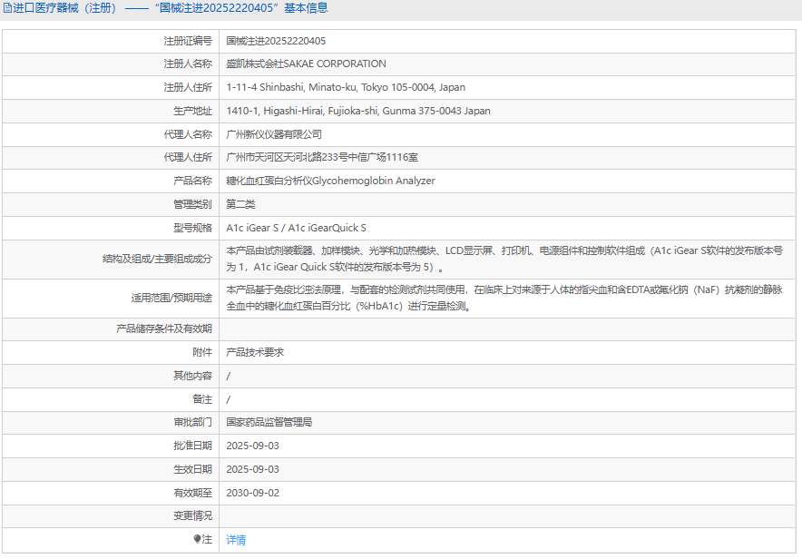Viewport: 802px width, 559px height.
Task: Click the page title 进口医疗器械（注册） heading
Action: [x=65, y=8]
